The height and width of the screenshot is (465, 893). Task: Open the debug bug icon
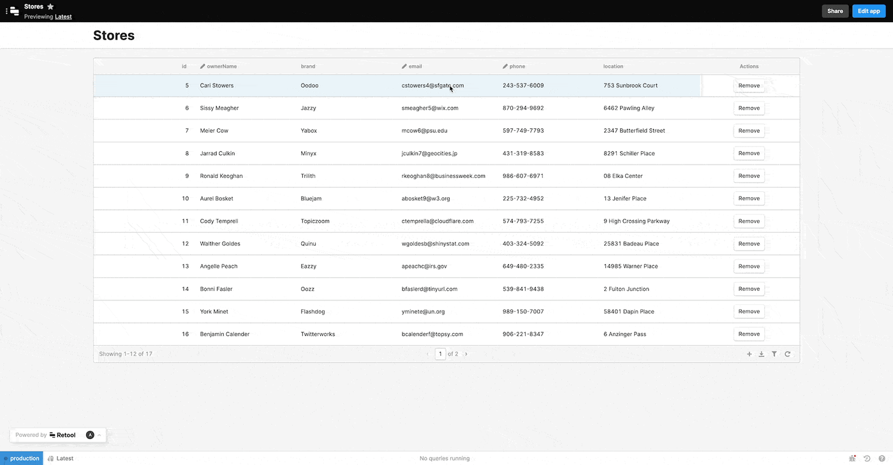click(x=852, y=458)
